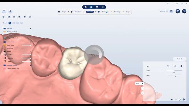
Task: Select Working Scanbody in the tree
Action: (x=12, y=32)
